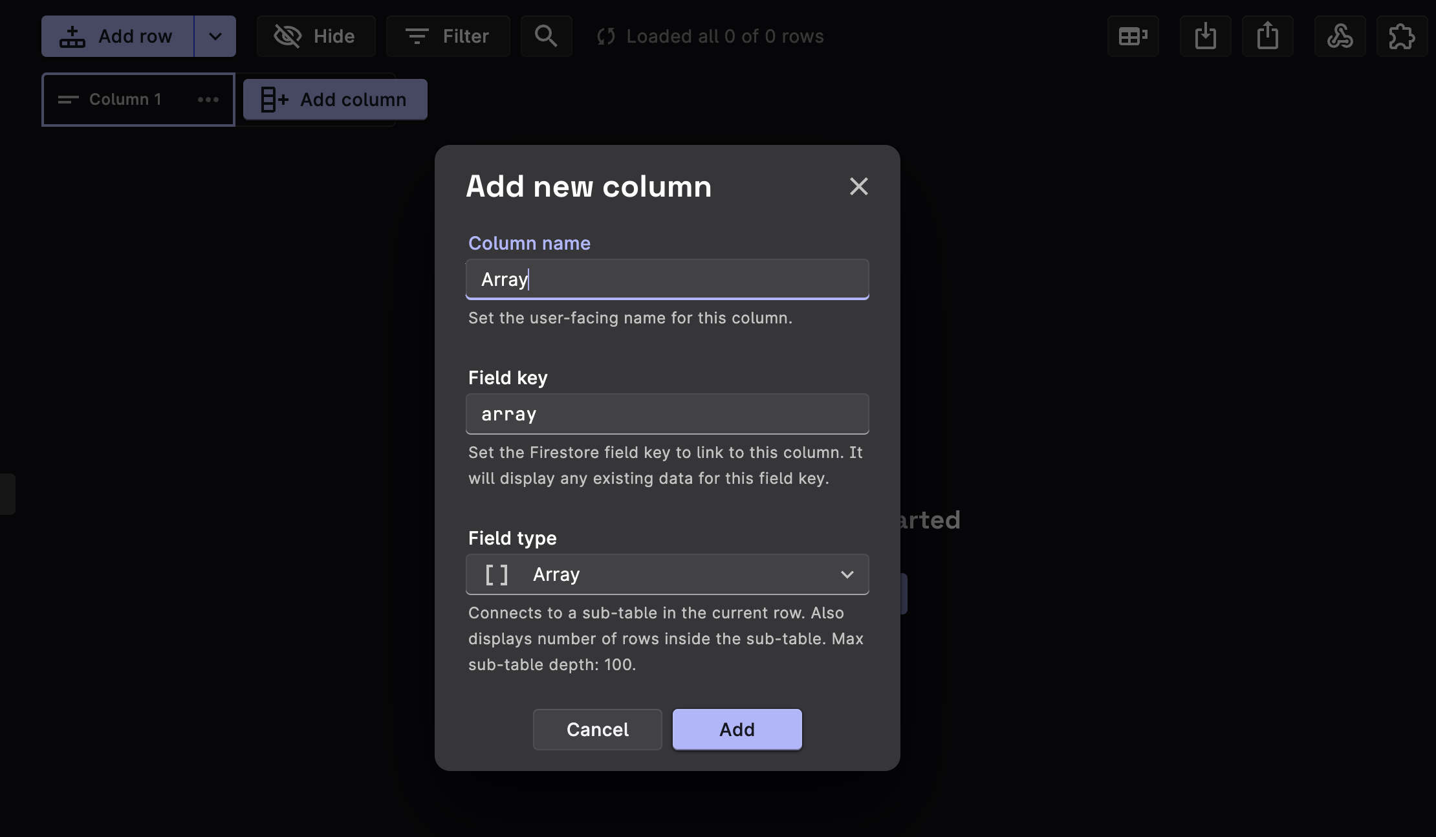Open Column 1 three-dot menu
This screenshot has width=1436, height=837.
coord(208,100)
